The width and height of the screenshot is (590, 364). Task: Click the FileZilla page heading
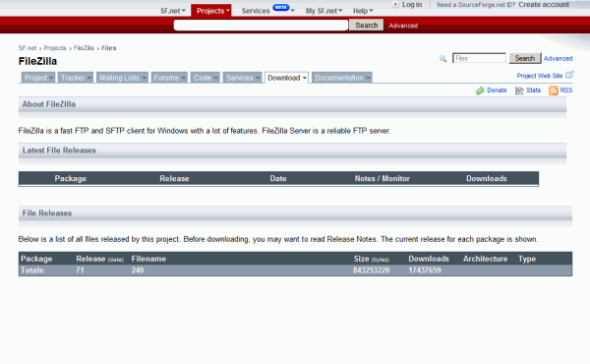coord(37,61)
